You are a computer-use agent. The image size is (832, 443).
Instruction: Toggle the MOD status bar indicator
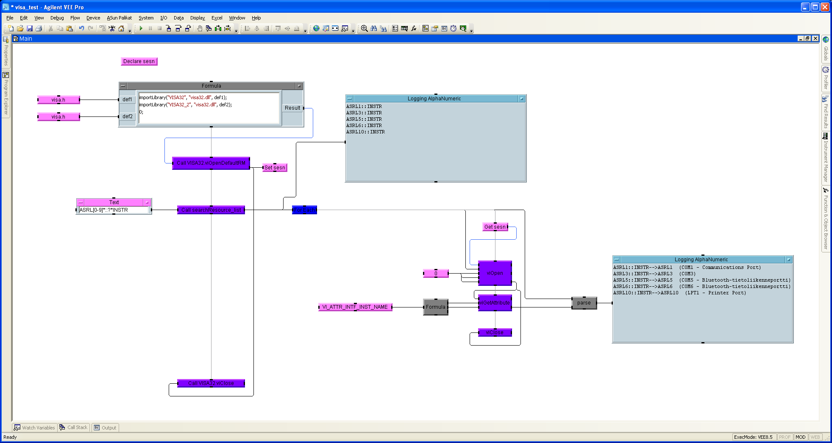(x=800, y=437)
